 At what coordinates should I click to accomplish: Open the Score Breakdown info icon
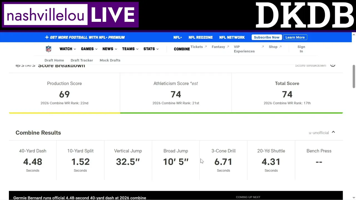[x=333, y=65]
